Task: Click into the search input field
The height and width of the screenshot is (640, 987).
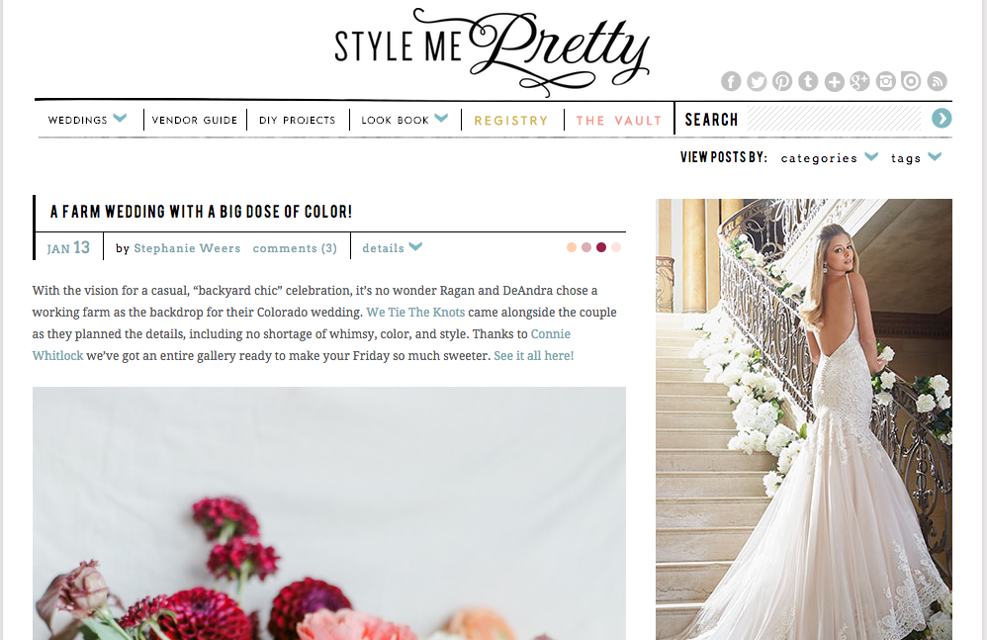Action: [834, 119]
